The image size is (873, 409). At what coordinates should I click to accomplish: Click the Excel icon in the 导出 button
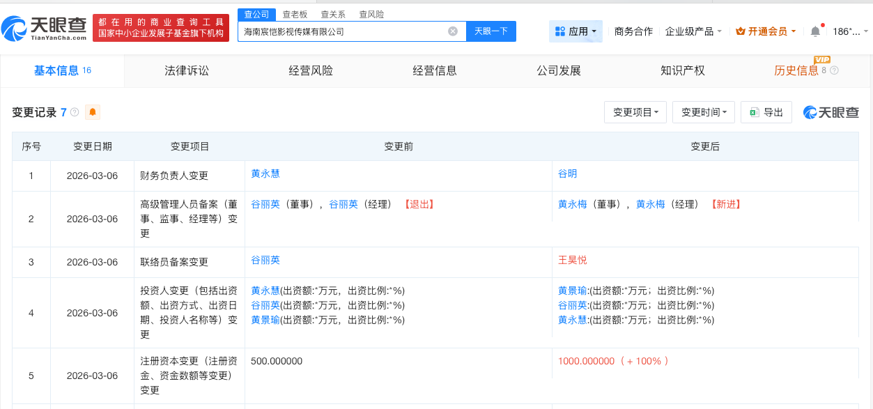pyautogui.click(x=756, y=111)
